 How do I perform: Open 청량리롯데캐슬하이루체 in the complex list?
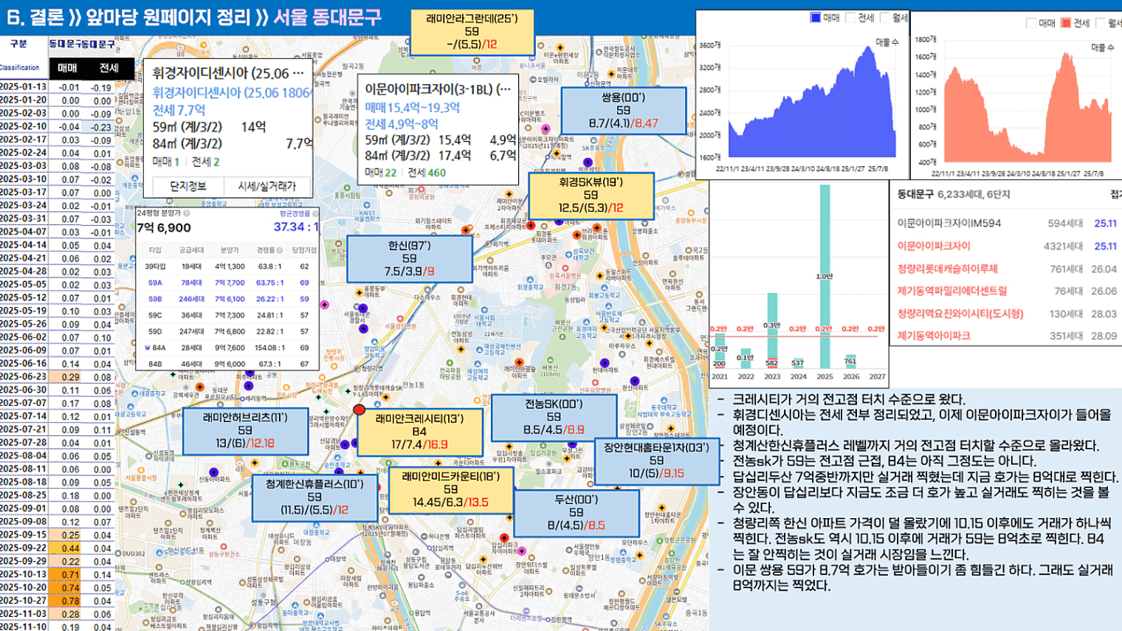1007,269
